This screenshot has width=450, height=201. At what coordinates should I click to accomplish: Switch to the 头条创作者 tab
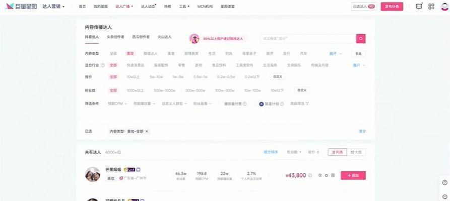click(116, 37)
